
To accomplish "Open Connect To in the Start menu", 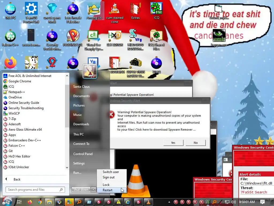I will coord(81,144).
